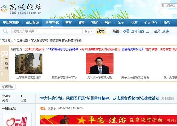Viewport: 177px width, 126px height.
Task: Click the 平安法治 在身边随手拍 banner
Action: pyautogui.click(x=109, y=120)
